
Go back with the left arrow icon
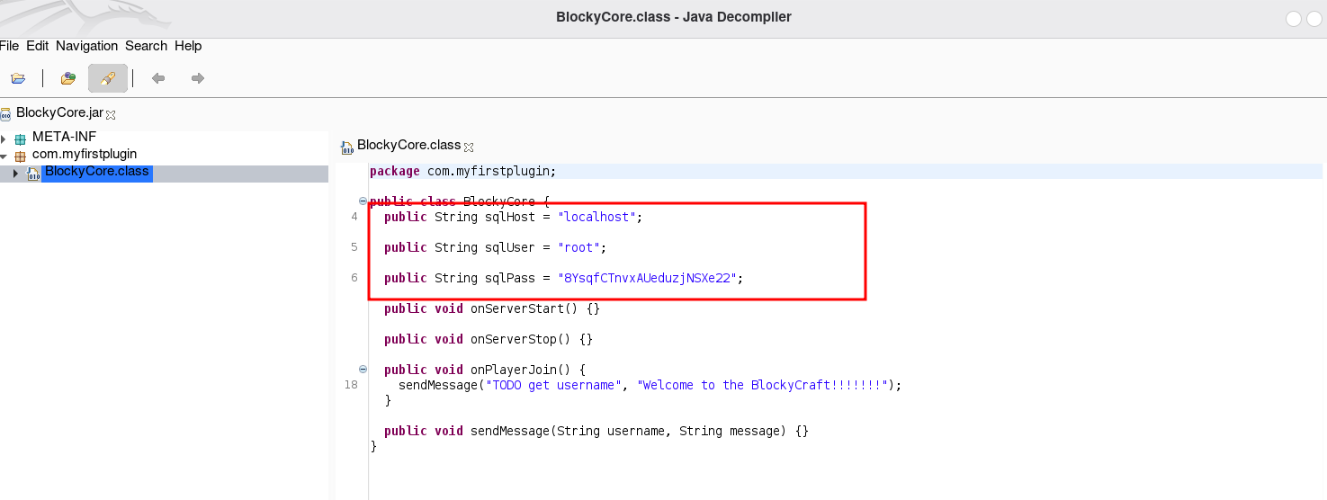click(158, 78)
